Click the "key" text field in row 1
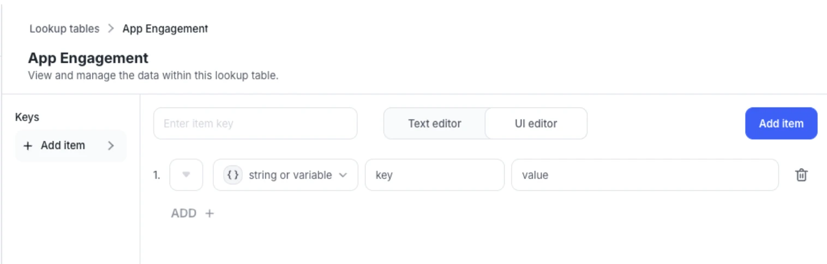827x264 pixels. click(x=434, y=175)
